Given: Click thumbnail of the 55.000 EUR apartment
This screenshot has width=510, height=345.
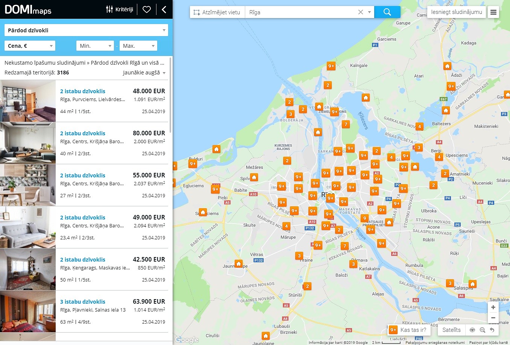Looking at the screenshot, I should click(x=28, y=185).
